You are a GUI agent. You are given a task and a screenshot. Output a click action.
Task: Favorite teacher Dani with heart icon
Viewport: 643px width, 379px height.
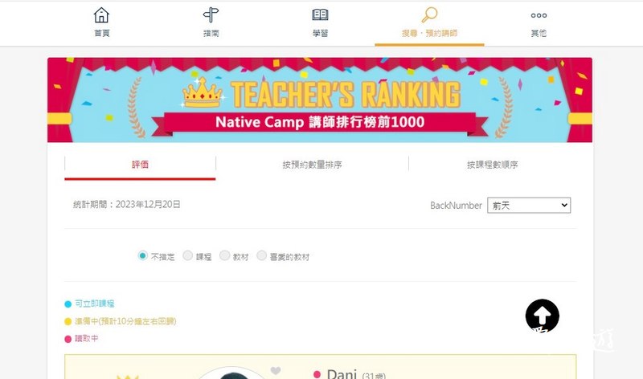(276, 371)
